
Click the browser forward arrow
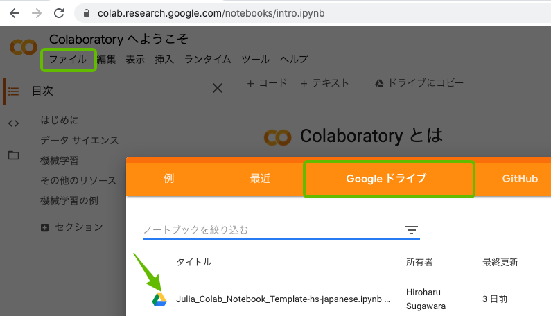(37, 13)
